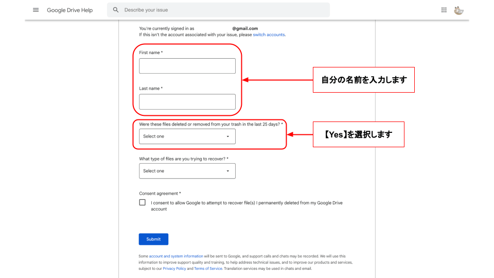Open the Privacy Policy link
This screenshot has width=494, height=278.
[174, 268]
